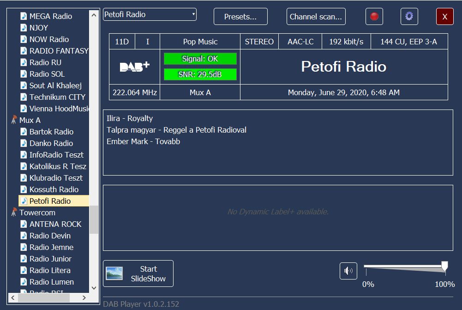Click music note icon beside Klubradio Teszt
The image size is (462, 310).
click(x=24, y=177)
